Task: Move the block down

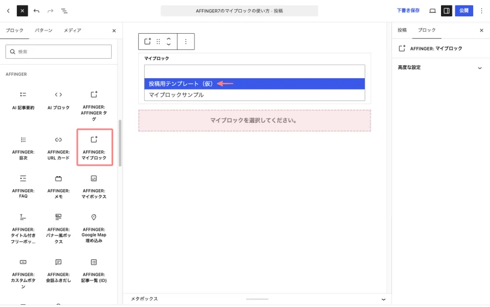Action: click(x=169, y=45)
